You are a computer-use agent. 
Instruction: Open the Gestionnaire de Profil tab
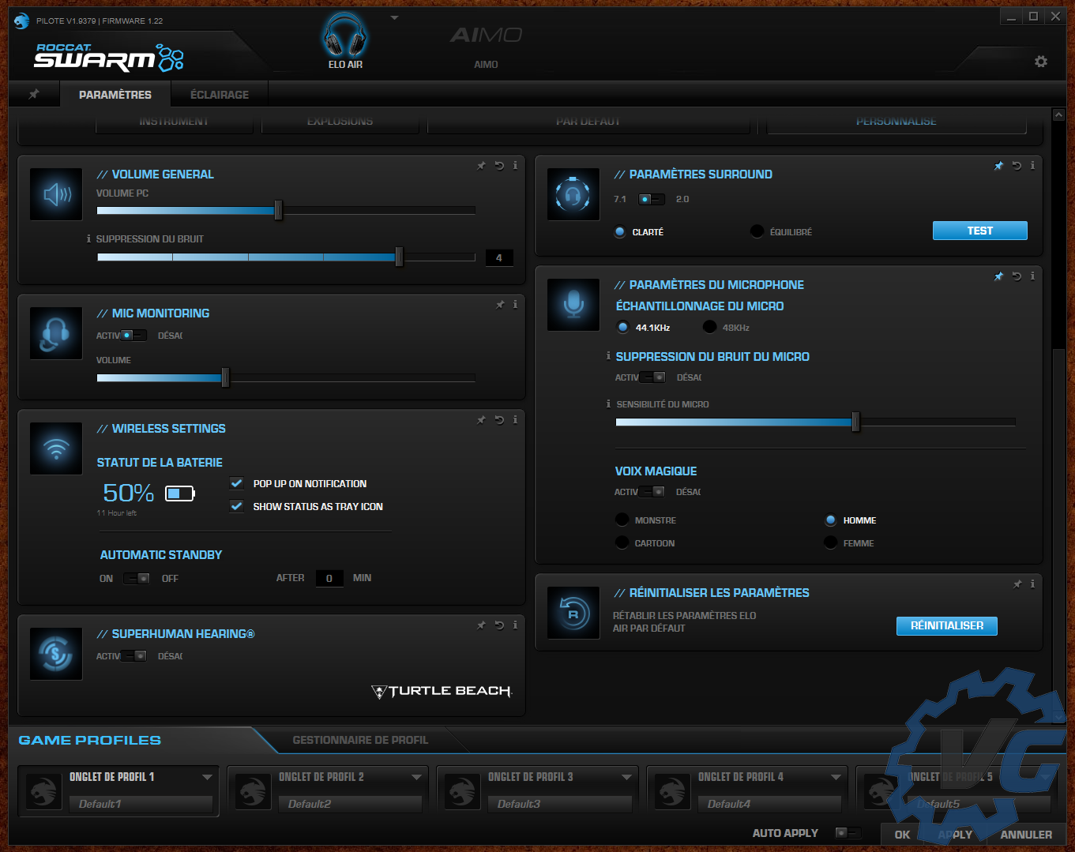(x=360, y=740)
